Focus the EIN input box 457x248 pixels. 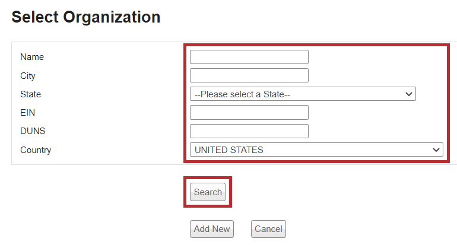[249, 112]
